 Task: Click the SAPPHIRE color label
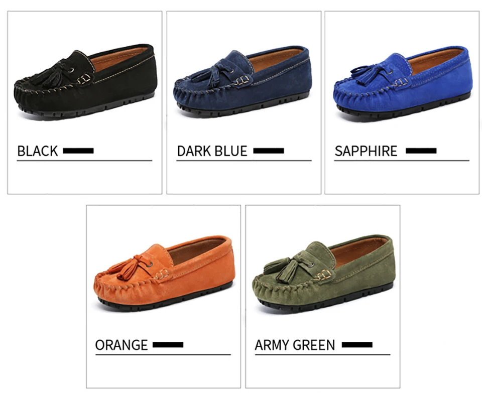tap(366, 151)
